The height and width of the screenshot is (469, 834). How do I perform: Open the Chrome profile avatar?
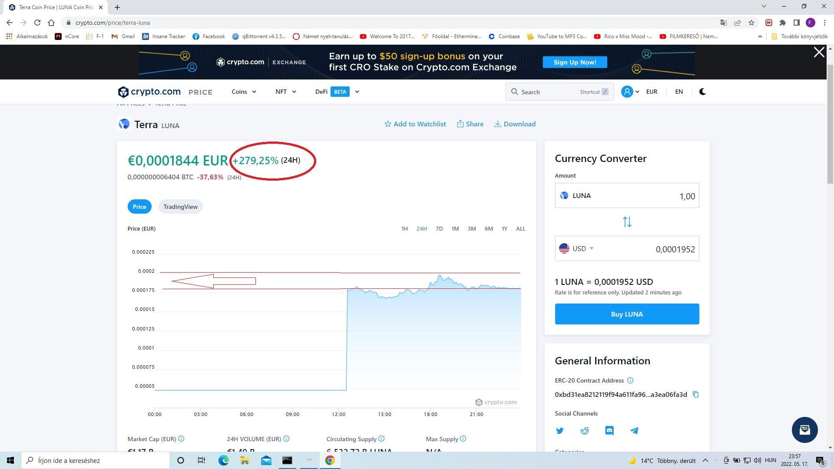[x=811, y=23]
